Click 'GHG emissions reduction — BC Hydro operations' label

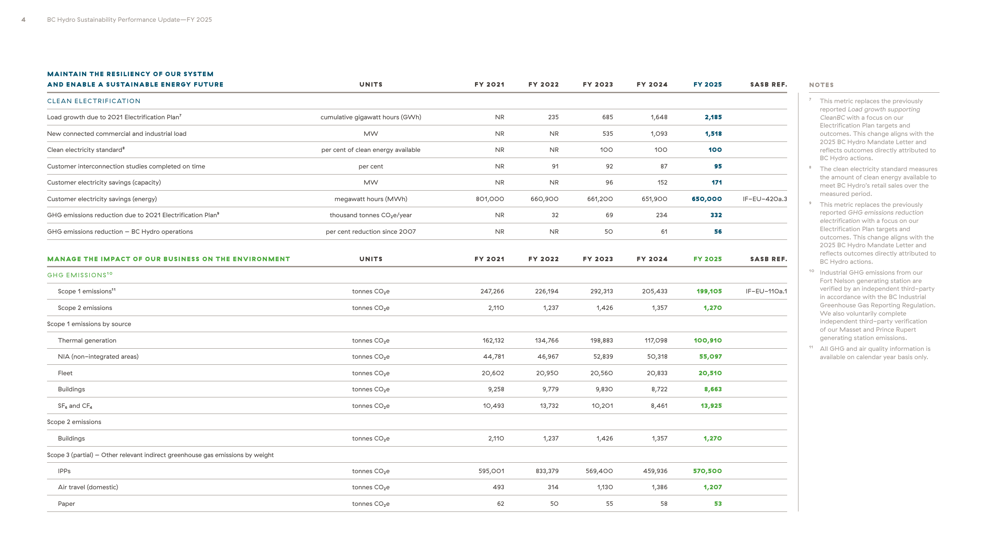click(x=120, y=232)
